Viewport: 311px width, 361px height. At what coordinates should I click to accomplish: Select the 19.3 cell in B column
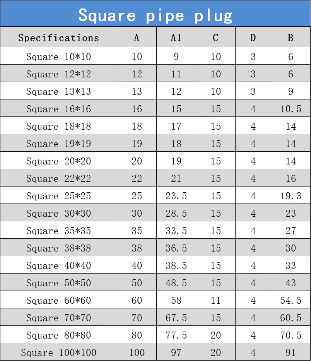(x=291, y=195)
